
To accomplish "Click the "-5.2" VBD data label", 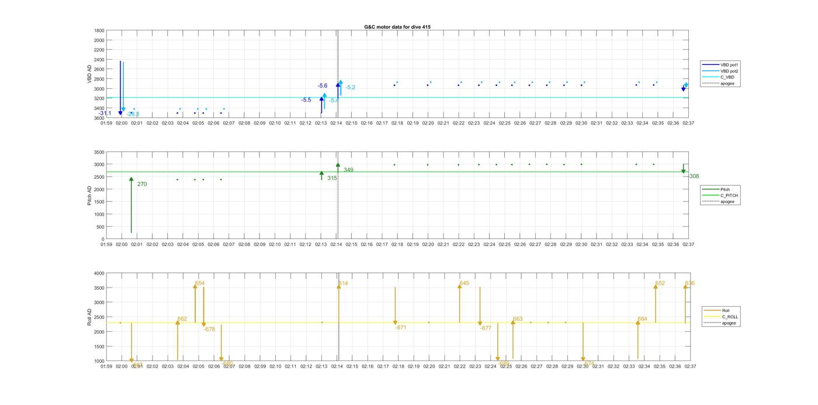I will (x=350, y=88).
